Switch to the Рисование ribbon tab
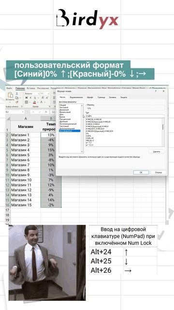The height and width of the screenshot is (310, 174). click(43, 88)
